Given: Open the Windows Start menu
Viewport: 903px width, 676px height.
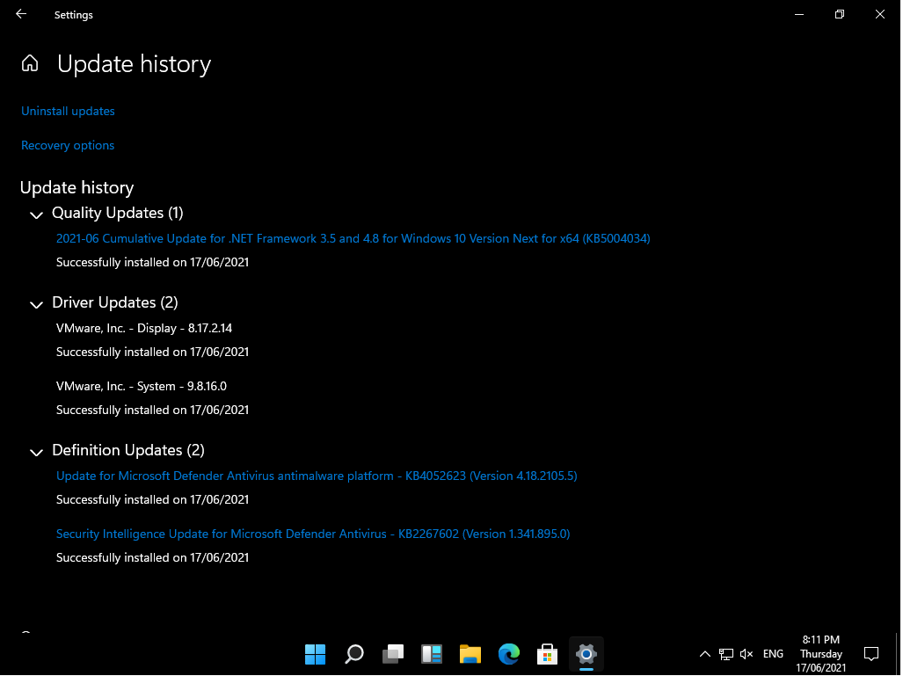Looking at the screenshot, I should (315, 655).
